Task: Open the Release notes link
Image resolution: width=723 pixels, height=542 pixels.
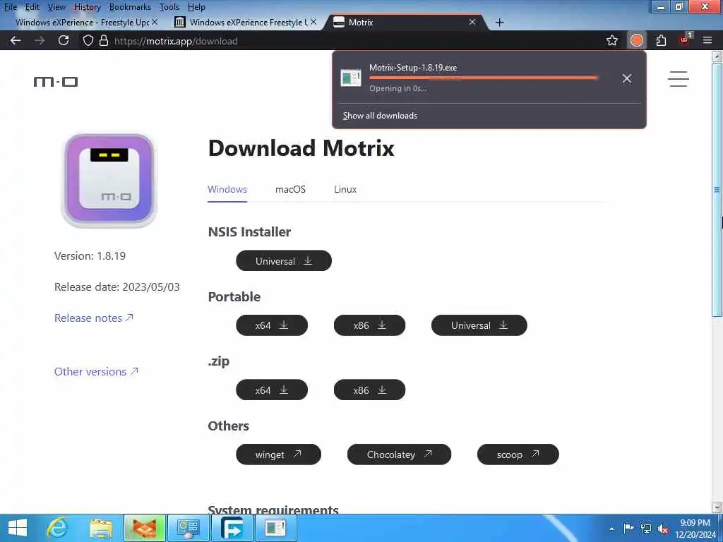Action: pyautogui.click(x=94, y=318)
